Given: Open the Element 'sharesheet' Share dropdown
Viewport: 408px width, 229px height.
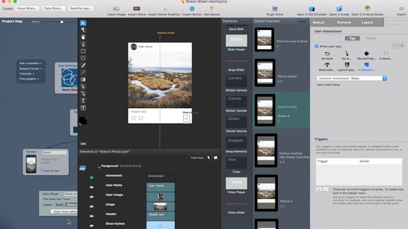Looking at the screenshot, I should (352, 78).
